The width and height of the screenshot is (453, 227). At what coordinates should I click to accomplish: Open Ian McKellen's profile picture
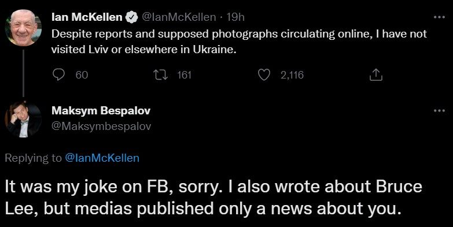(x=23, y=28)
